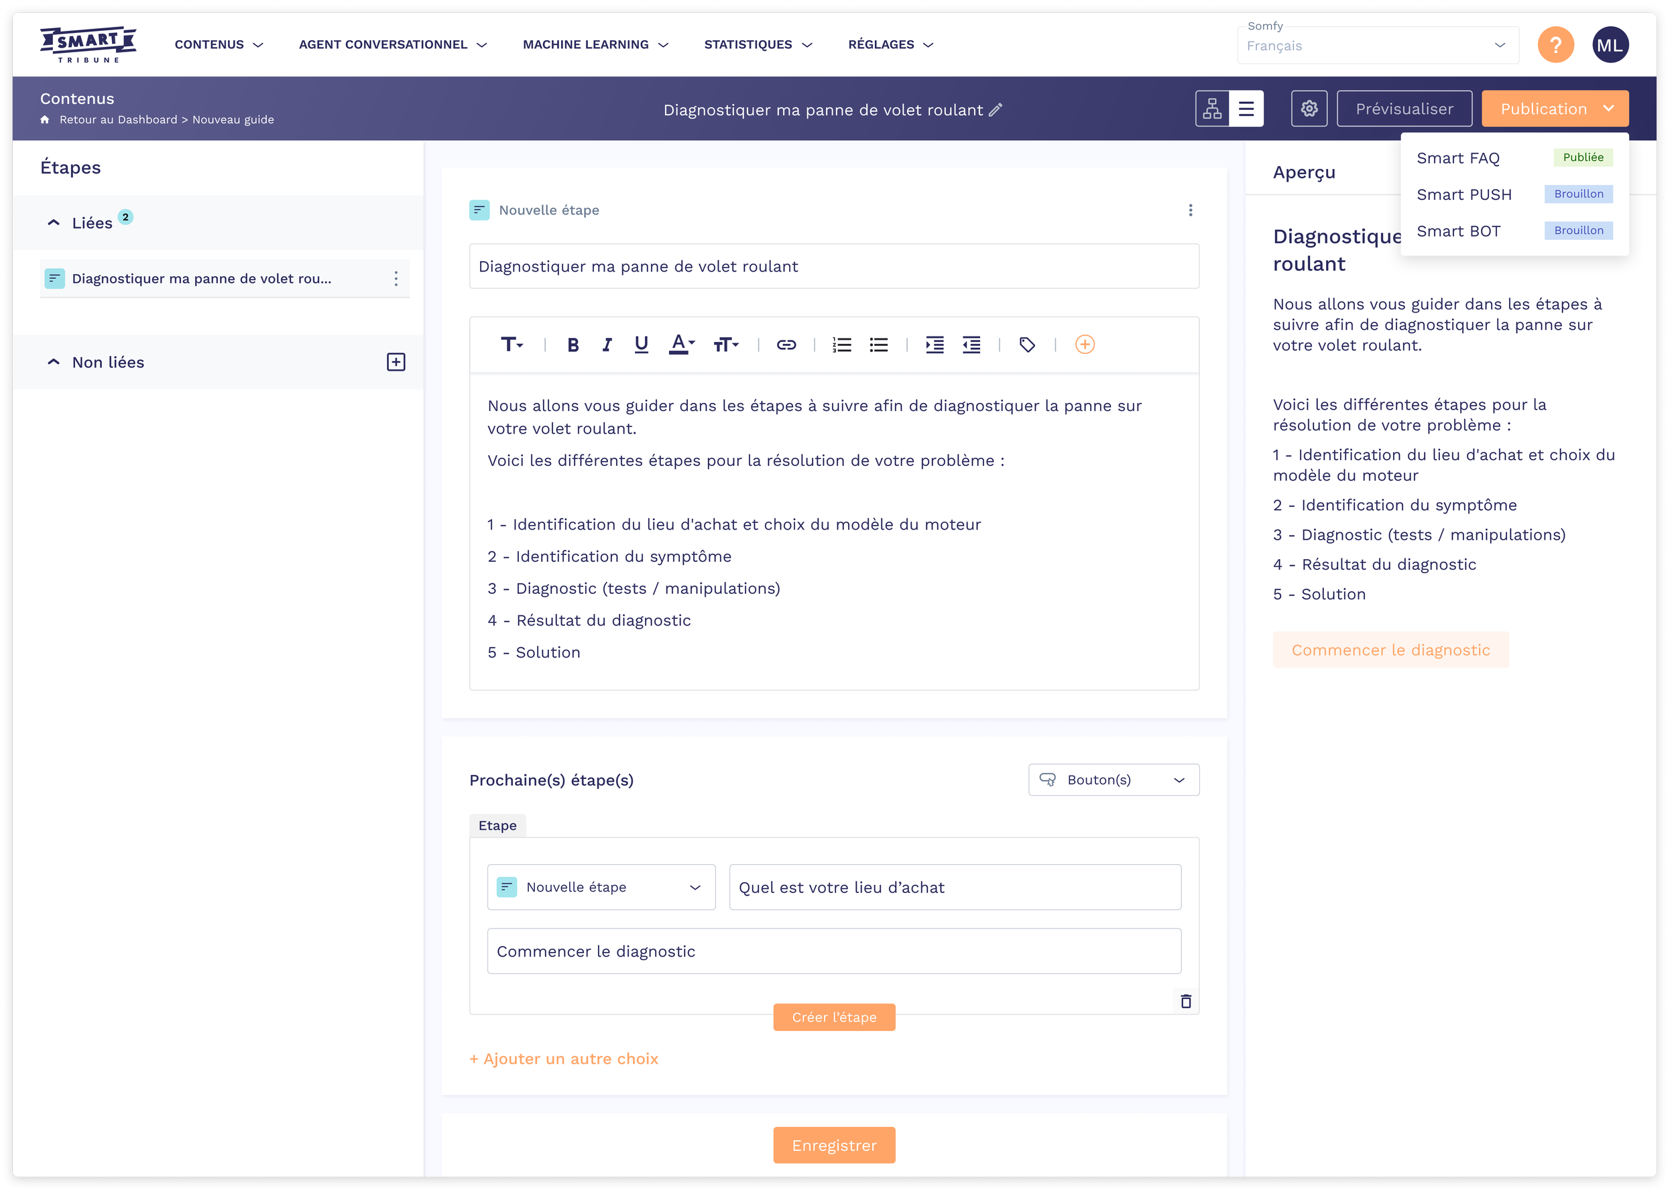
Task: Click the Commencer le diagnostic field
Action: [833, 952]
